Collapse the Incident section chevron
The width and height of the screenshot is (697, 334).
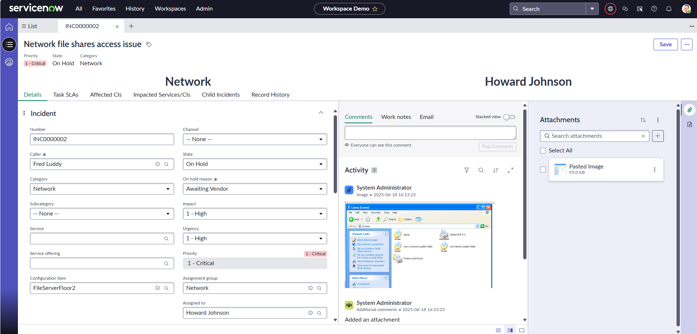click(321, 113)
